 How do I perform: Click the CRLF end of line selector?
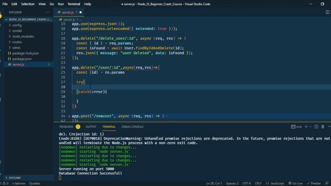(x=258, y=183)
